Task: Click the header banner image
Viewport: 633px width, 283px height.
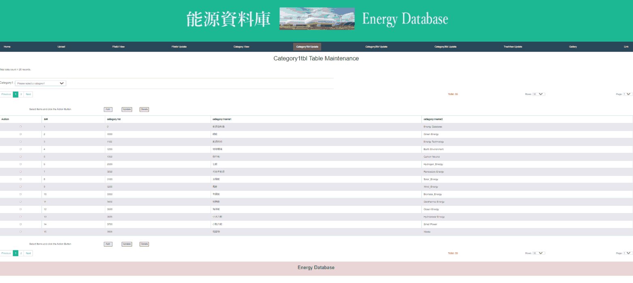Action: tap(317, 19)
